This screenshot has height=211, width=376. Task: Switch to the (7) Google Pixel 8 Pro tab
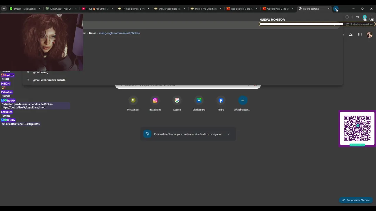[133, 9]
